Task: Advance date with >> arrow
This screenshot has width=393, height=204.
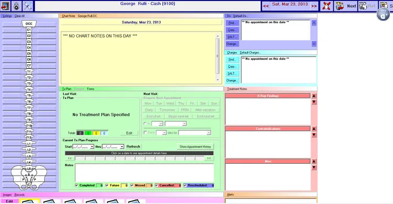Action: [314, 6]
